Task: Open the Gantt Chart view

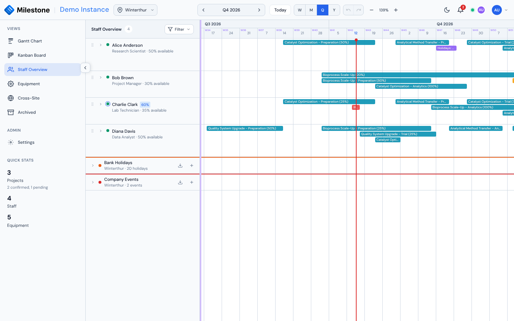Action: [x=42, y=41]
